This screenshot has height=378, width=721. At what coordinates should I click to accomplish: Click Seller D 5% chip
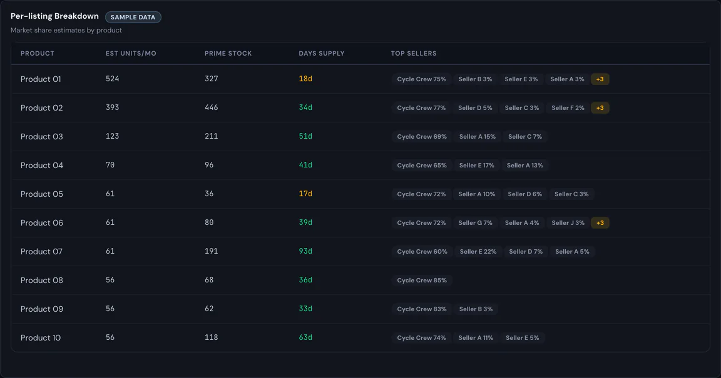click(475, 108)
